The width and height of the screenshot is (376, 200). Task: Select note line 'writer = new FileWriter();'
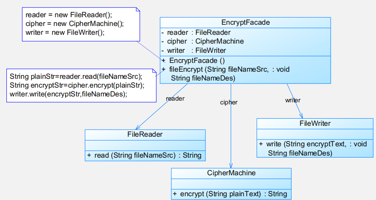pos(65,33)
